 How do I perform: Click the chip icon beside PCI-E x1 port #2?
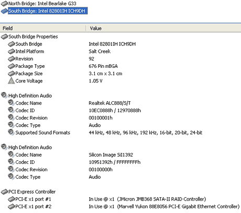click(x=12, y=207)
